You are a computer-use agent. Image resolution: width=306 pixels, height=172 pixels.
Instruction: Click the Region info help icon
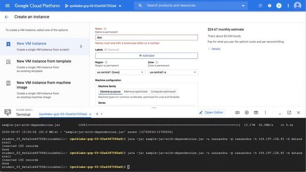pyautogui.click(x=106, y=62)
